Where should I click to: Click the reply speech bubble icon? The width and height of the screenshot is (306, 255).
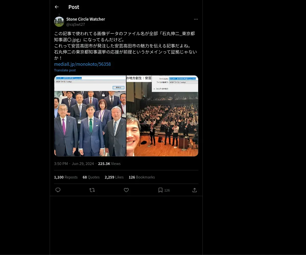click(58, 190)
